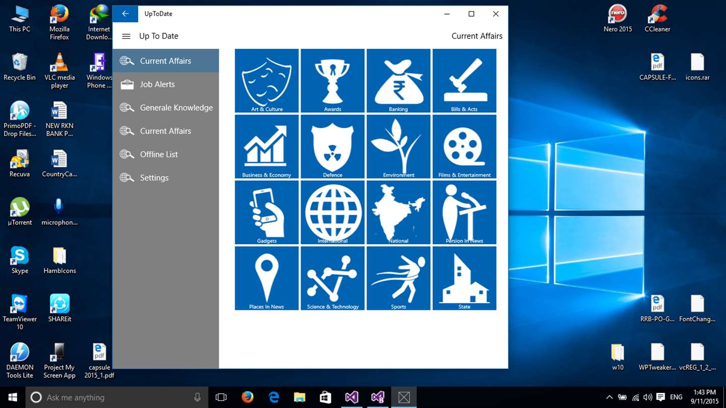The width and height of the screenshot is (726, 408).
Task: Select the RRB-PO-G PDF file
Action: tap(657, 309)
